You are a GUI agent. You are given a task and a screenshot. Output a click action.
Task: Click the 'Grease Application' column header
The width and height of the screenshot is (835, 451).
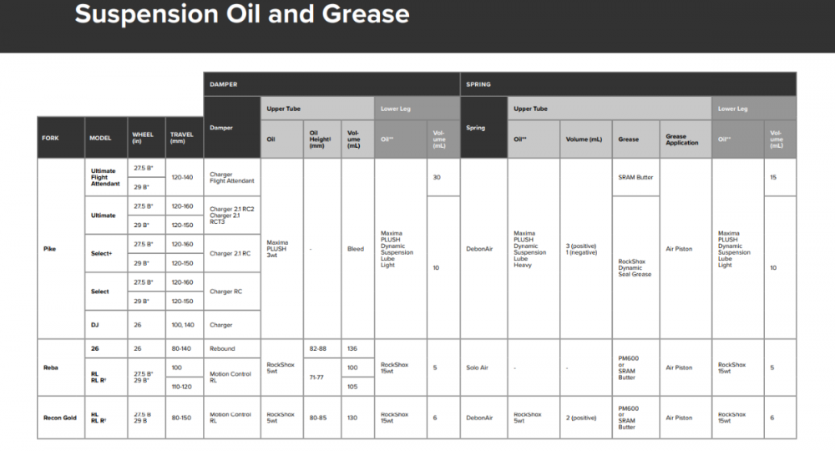pos(686,139)
